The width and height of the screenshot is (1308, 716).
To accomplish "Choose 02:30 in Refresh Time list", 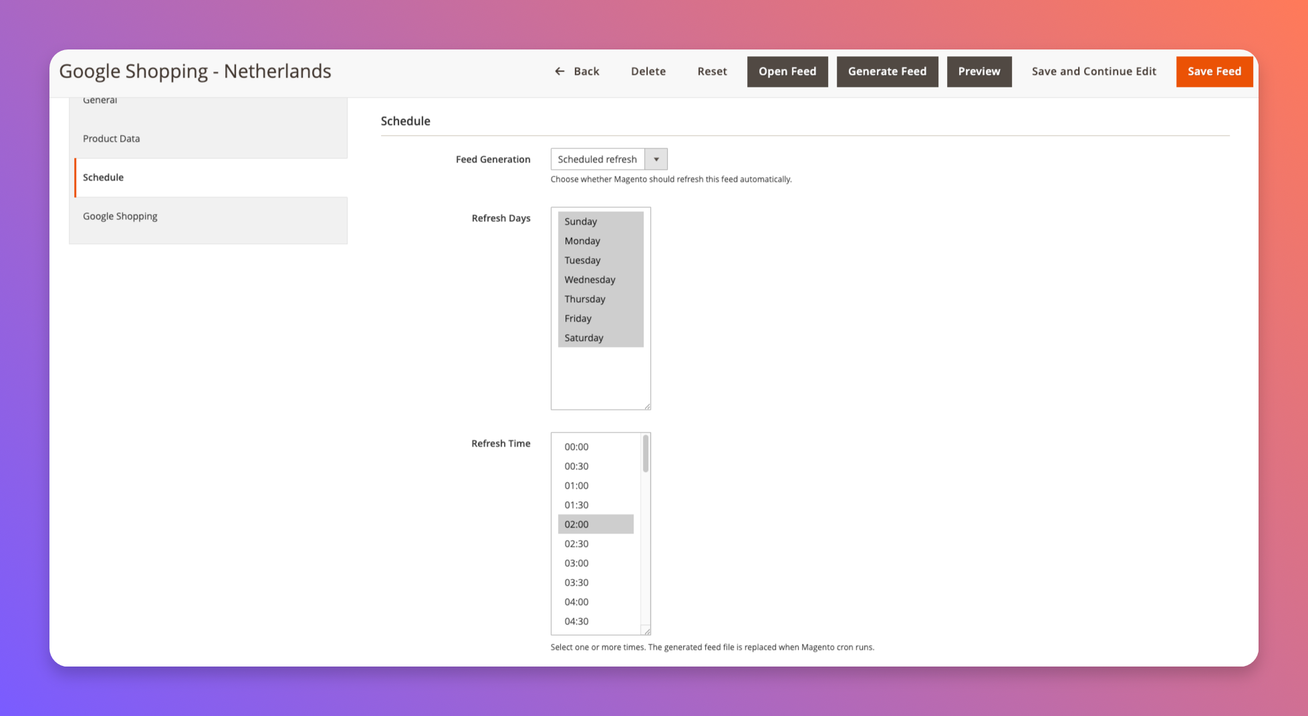I will click(x=596, y=544).
